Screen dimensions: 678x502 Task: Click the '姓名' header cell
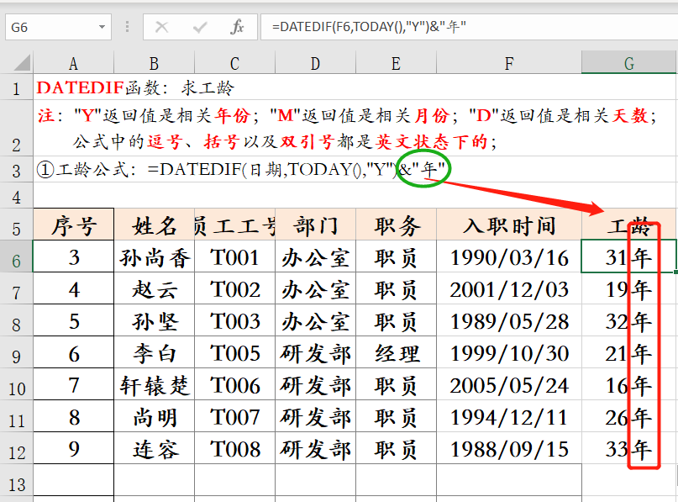pyautogui.click(x=154, y=225)
